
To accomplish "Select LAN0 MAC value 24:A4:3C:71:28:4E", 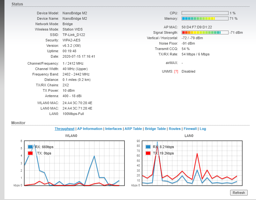I will (77, 108).
